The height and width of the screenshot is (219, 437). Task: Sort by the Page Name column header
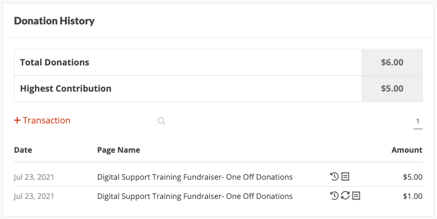pyautogui.click(x=118, y=150)
